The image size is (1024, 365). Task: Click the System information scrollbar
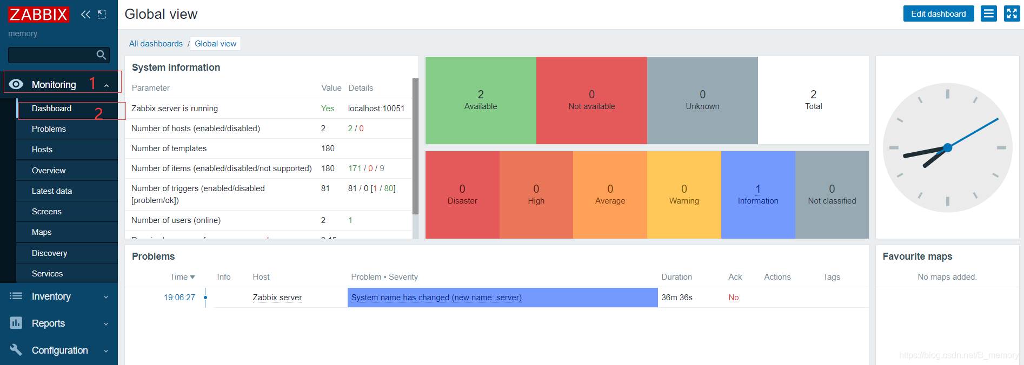[x=415, y=146]
